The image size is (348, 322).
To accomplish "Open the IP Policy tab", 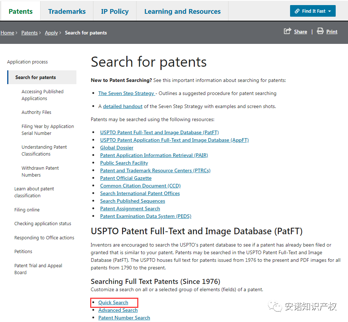I will pyautogui.click(x=115, y=11).
